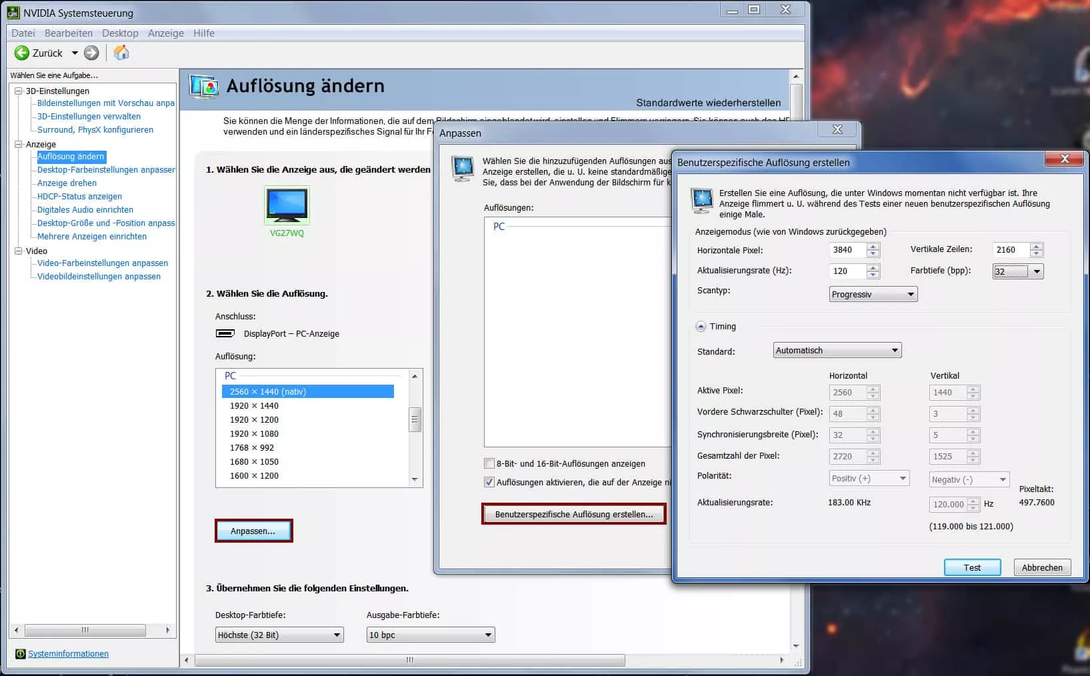
Task: Open Bildeinstellungen mit Vorschau anpassen
Action: pyautogui.click(x=106, y=103)
